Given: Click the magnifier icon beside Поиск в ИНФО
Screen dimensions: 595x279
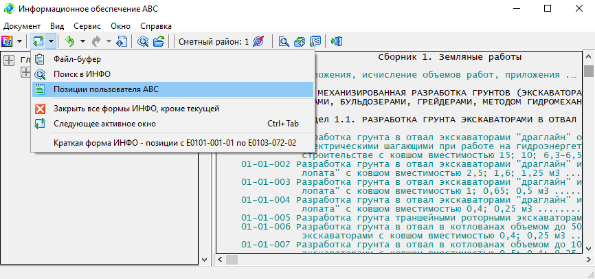Looking at the screenshot, I should click(x=40, y=74).
